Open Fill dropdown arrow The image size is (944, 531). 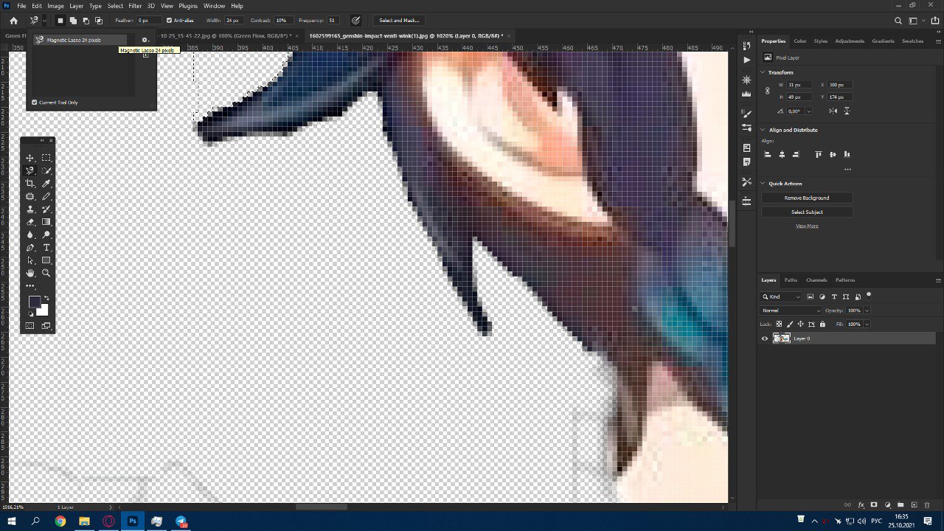click(867, 324)
